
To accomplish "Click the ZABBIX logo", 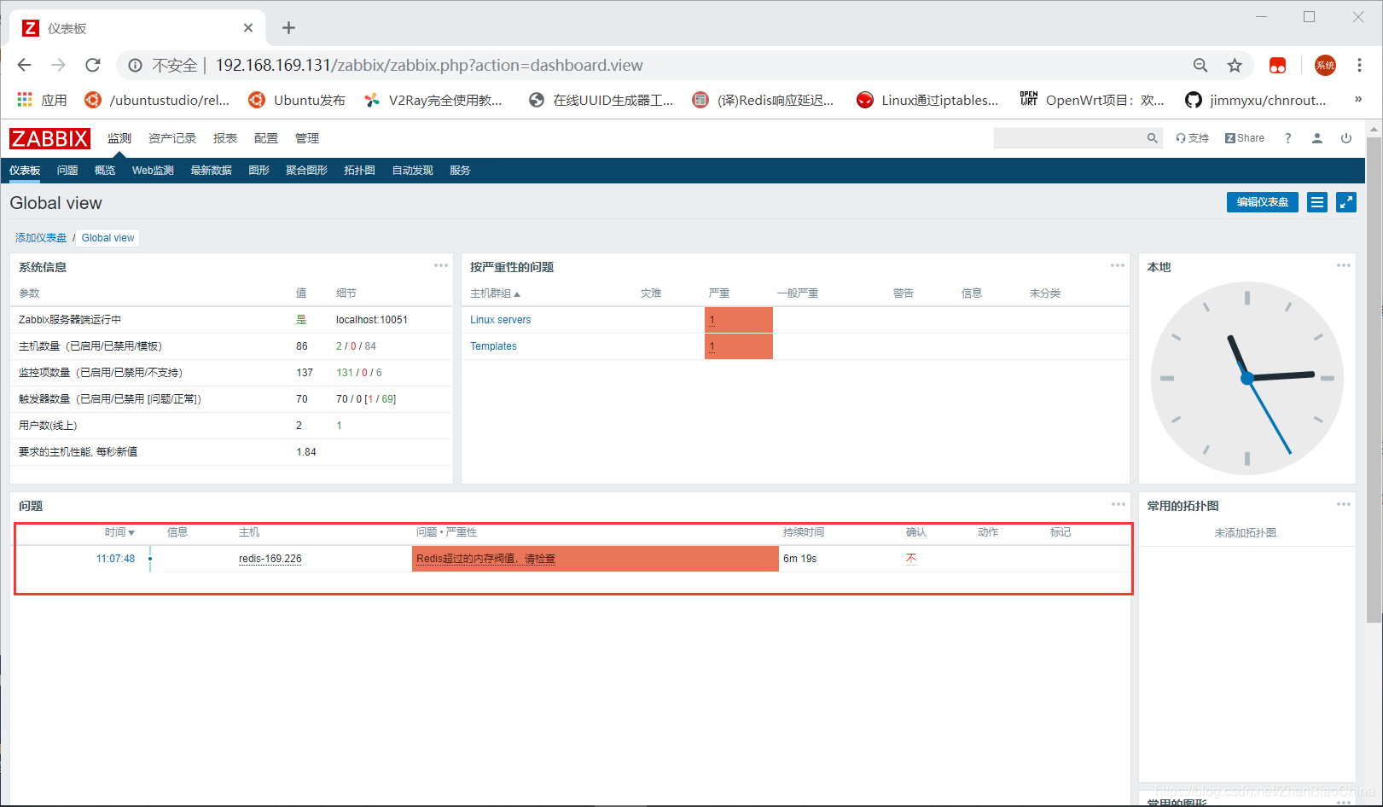I will 49,138.
